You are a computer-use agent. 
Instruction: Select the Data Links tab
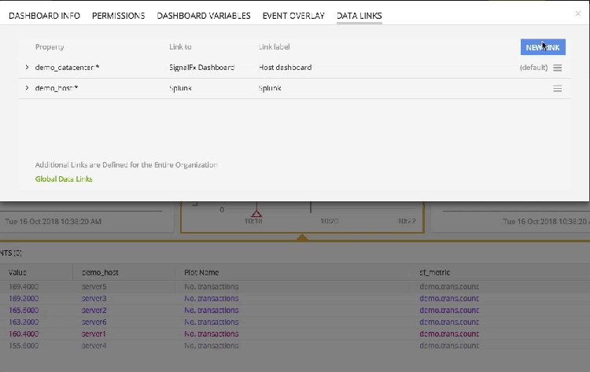tap(359, 16)
